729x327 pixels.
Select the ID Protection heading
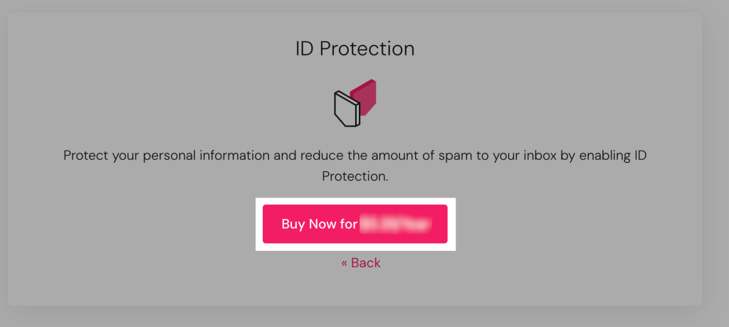tap(355, 48)
